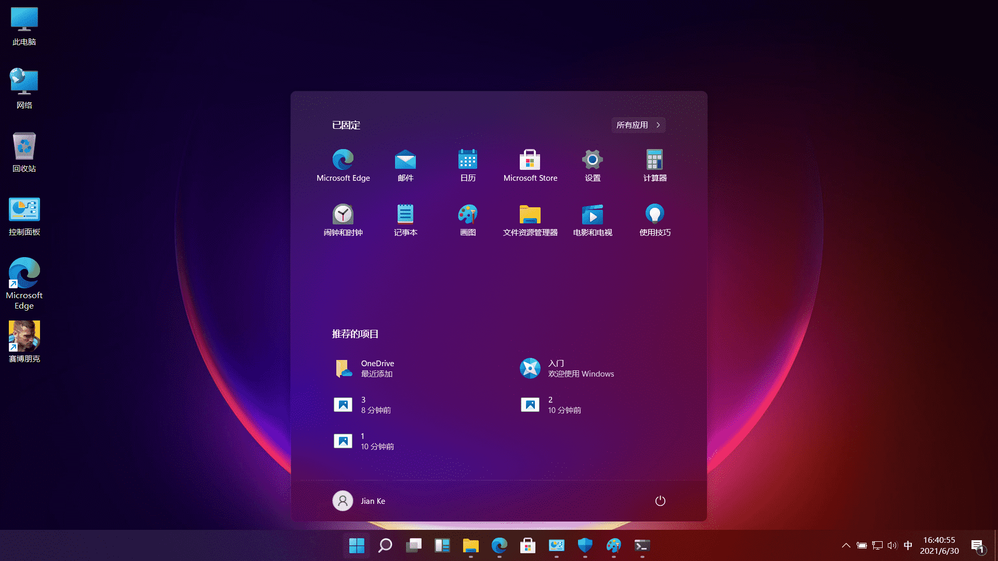
Task: Click the power button in Start menu
Action: coord(660,501)
